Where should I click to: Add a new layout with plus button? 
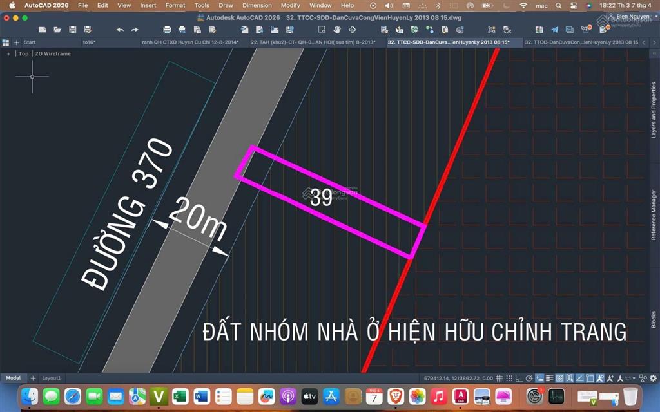tap(33, 378)
